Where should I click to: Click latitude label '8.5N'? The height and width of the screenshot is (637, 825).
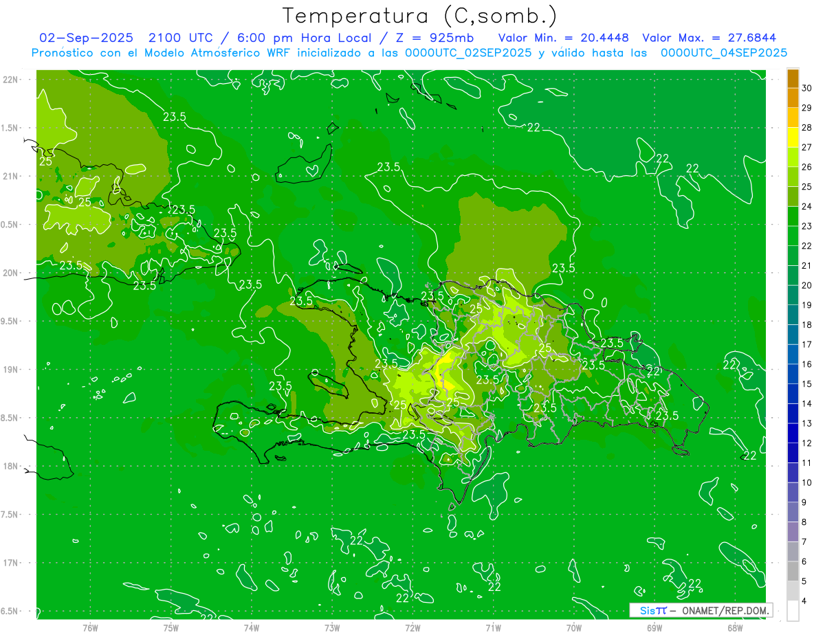coord(10,418)
